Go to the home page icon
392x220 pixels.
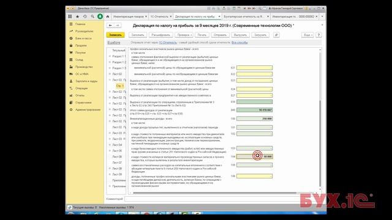108,16
